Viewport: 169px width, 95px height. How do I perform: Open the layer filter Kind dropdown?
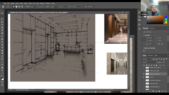coord(147,59)
